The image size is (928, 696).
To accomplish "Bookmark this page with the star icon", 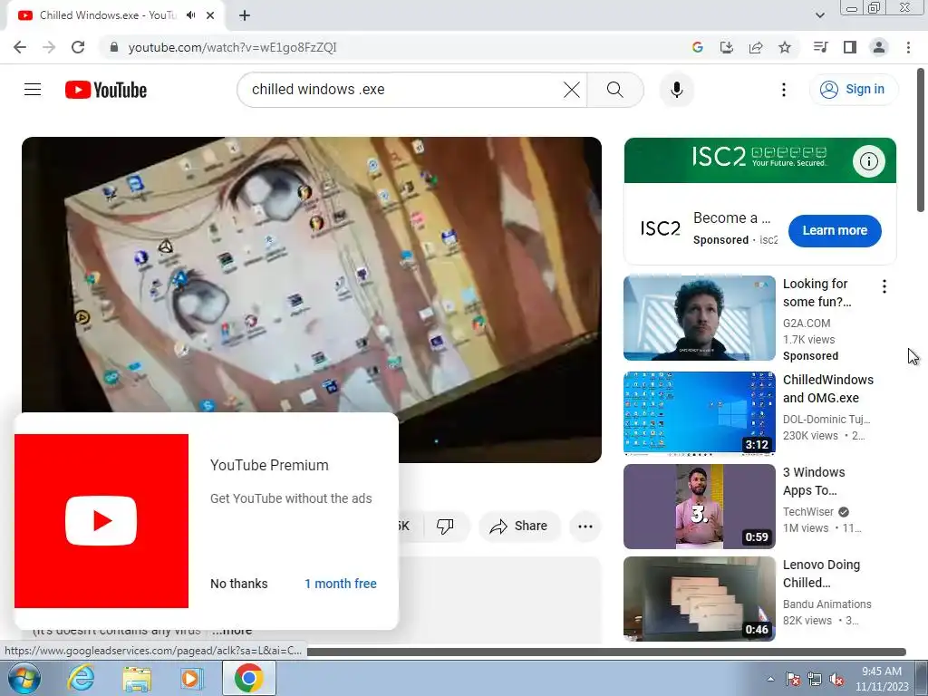I will pos(785,47).
